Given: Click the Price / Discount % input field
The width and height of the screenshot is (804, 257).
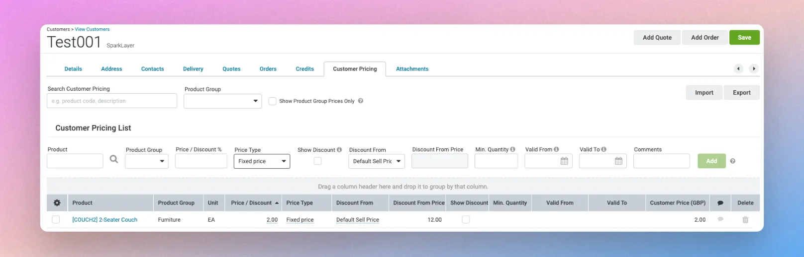Looking at the screenshot, I should click(201, 161).
